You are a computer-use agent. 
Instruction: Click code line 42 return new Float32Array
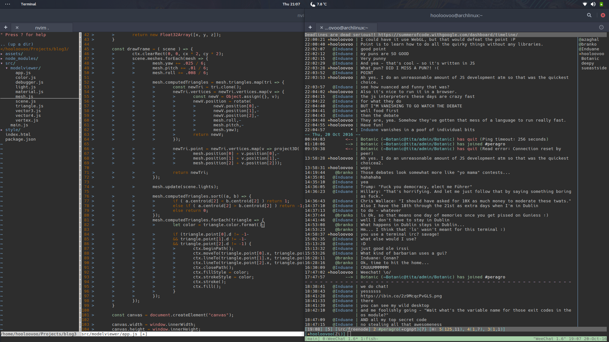pos(176,35)
